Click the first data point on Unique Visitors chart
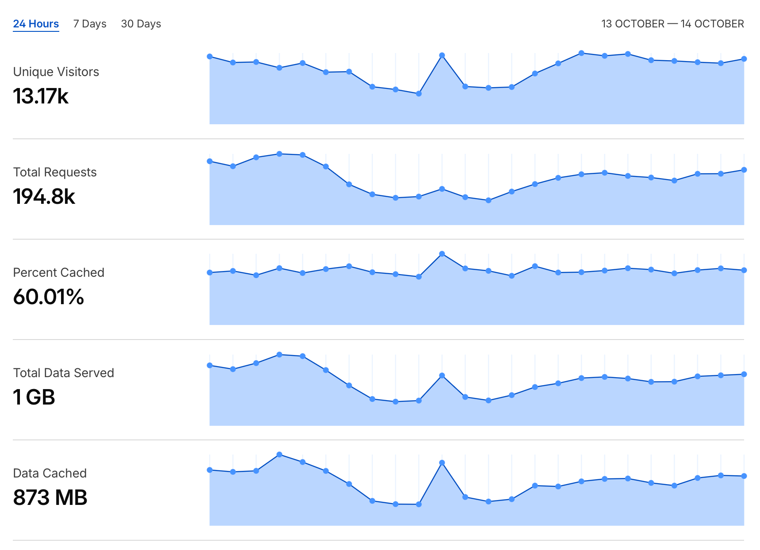Viewport: 760px width, 550px height. pyautogui.click(x=210, y=57)
